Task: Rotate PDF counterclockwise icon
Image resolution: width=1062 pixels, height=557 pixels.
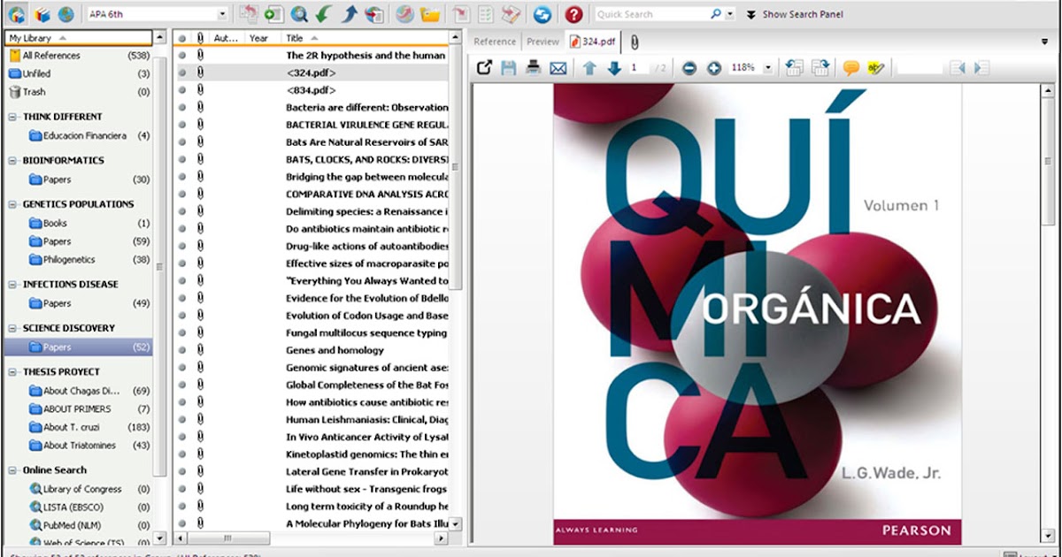Action: coord(794,67)
